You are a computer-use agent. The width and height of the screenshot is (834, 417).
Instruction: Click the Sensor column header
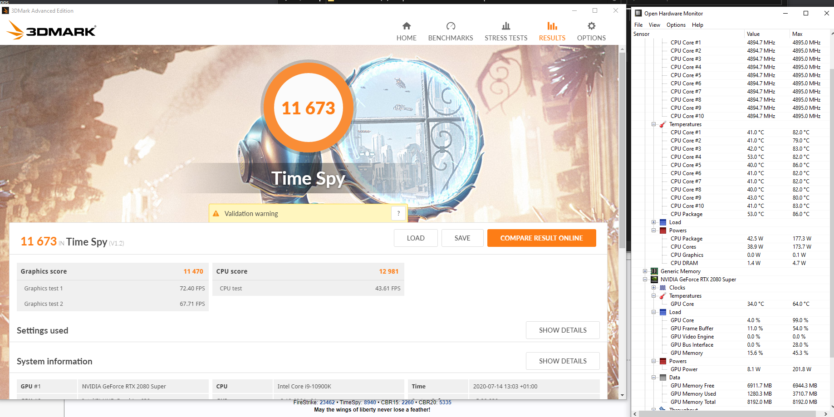688,34
